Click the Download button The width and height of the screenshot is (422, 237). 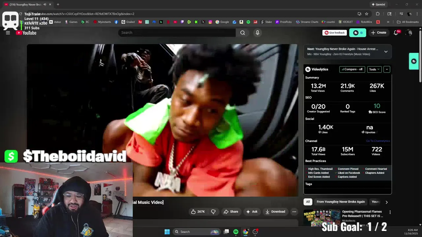coord(275,212)
